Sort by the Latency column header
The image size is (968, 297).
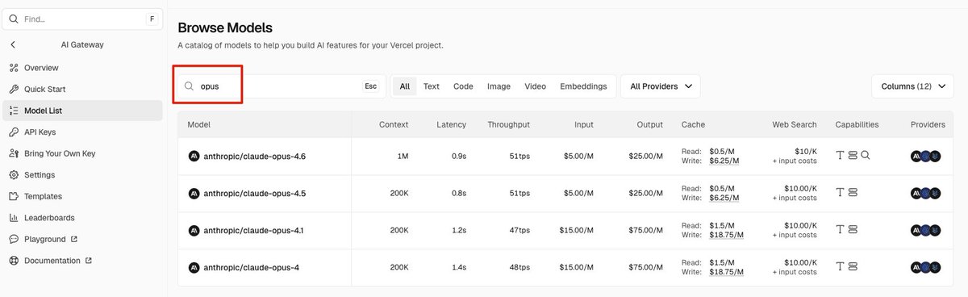click(451, 124)
